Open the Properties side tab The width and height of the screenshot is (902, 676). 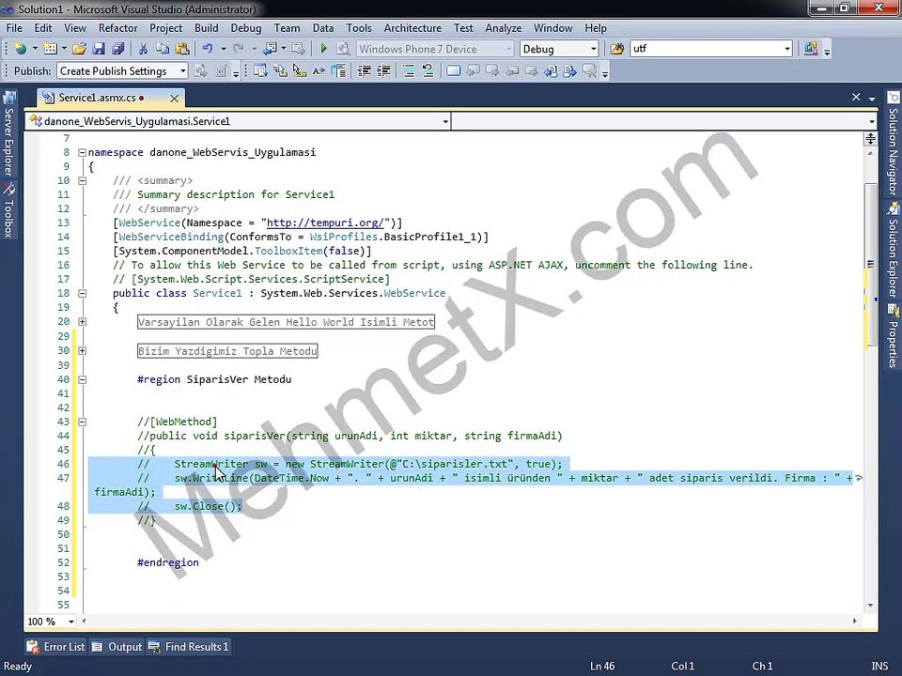click(893, 336)
